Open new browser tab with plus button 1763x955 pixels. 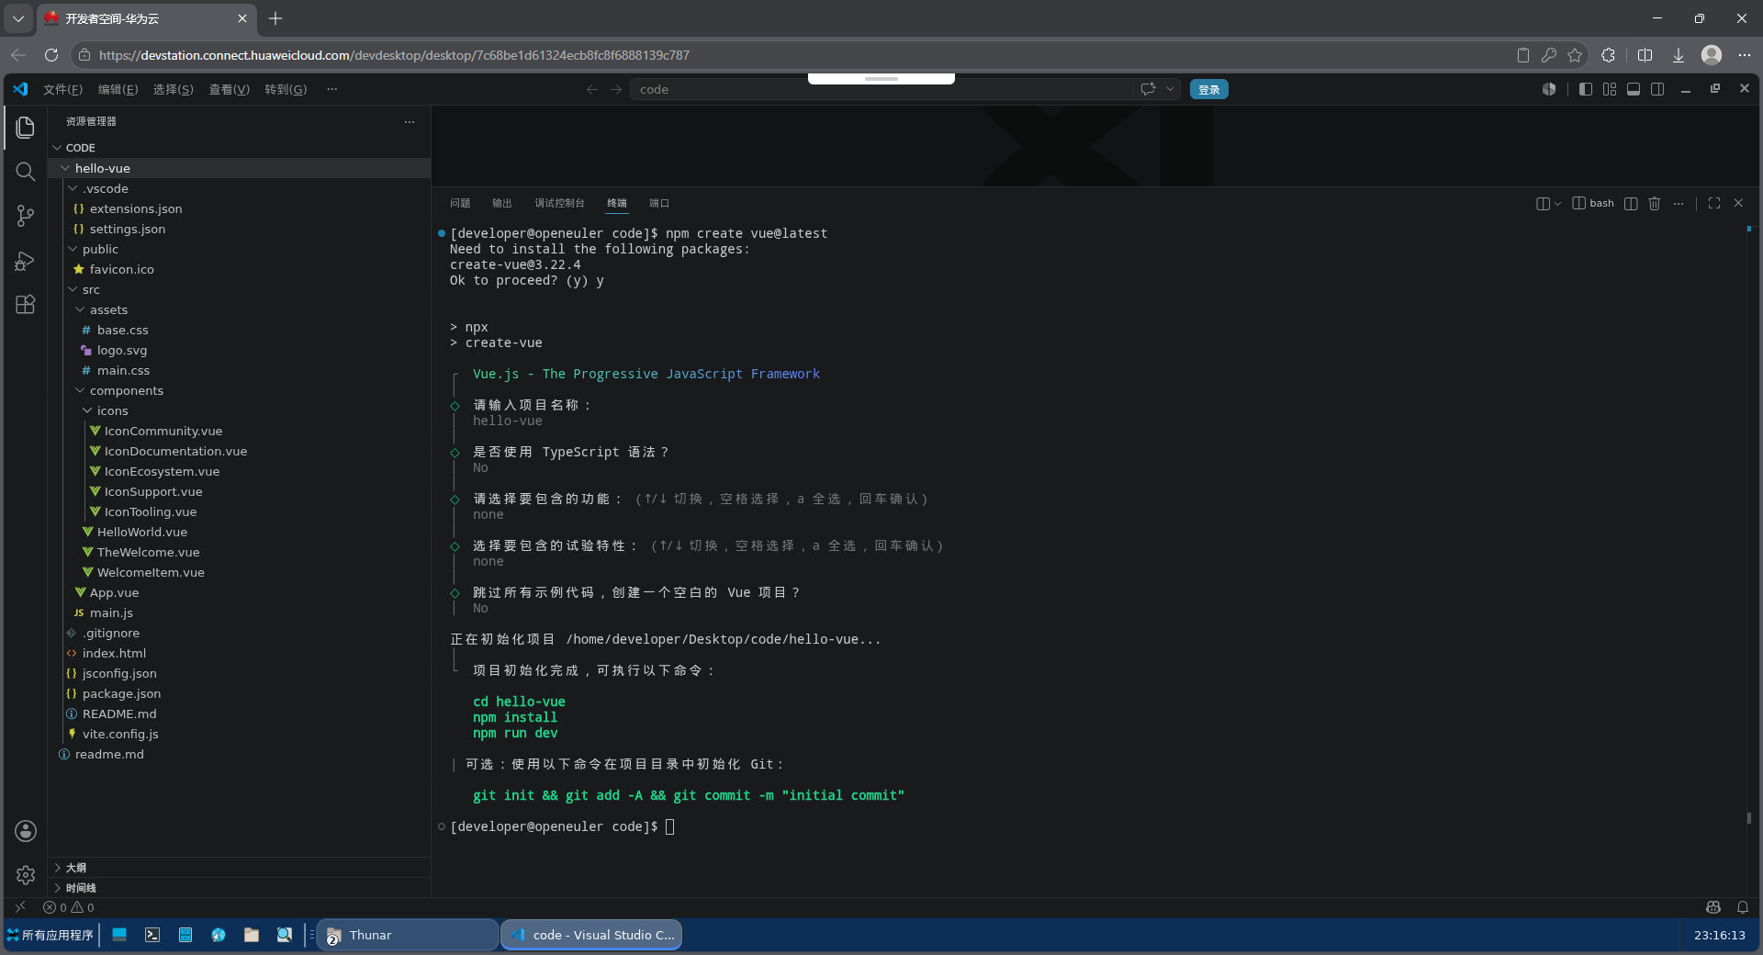(275, 18)
